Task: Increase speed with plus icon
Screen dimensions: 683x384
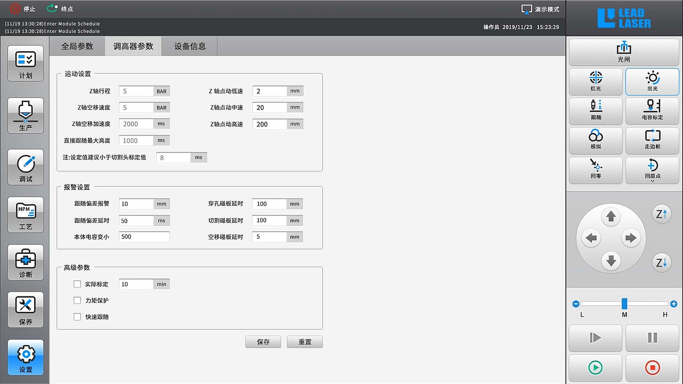Action: pyautogui.click(x=673, y=303)
